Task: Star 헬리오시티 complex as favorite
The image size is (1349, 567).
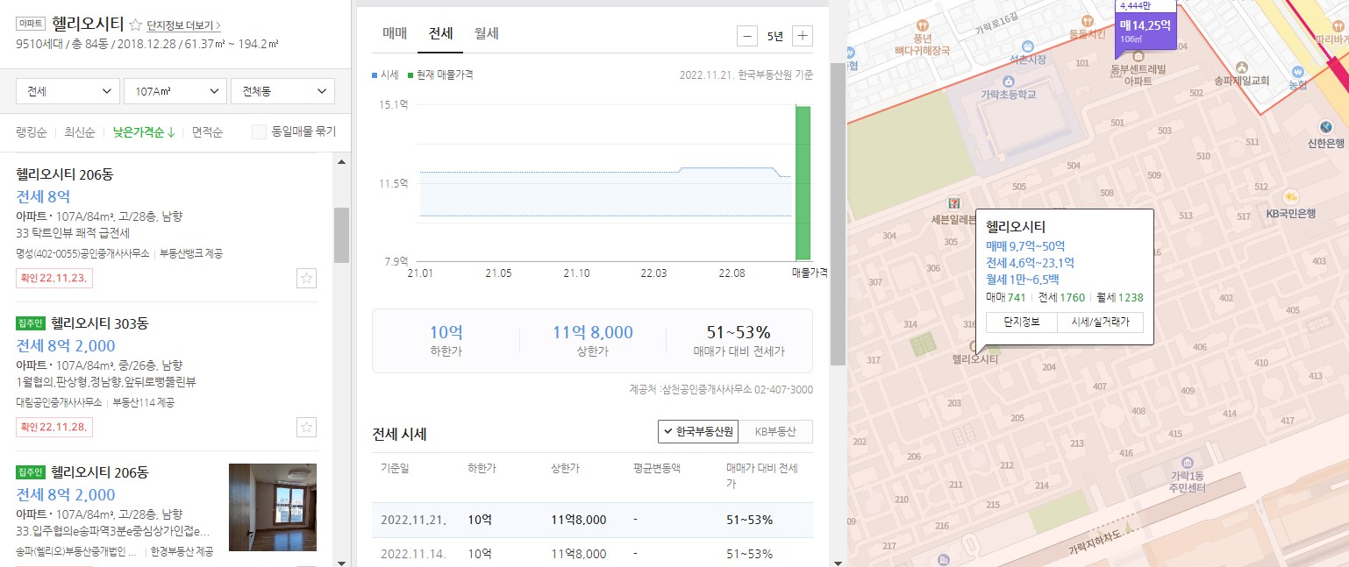Action: point(135,25)
